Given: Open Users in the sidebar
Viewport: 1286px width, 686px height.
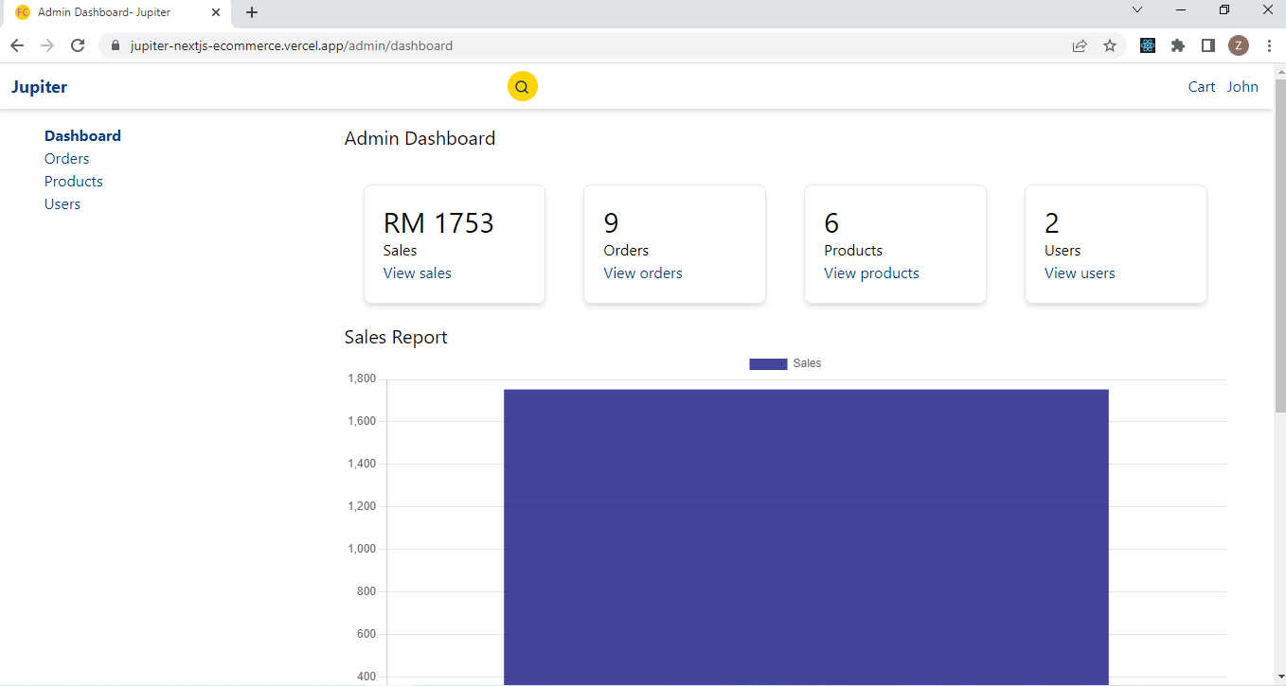Looking at the screenshot, I should coord(63,204).
